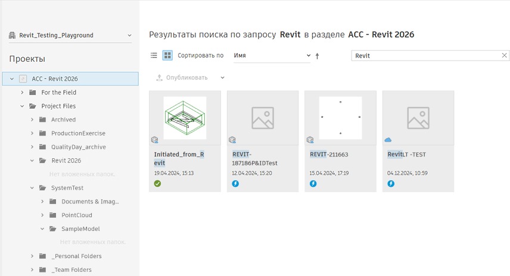510x276 pixels.
Task: Click the Revit file-type icon on REVIT-187186P&IDTest
Action: [x=232, y=140]
